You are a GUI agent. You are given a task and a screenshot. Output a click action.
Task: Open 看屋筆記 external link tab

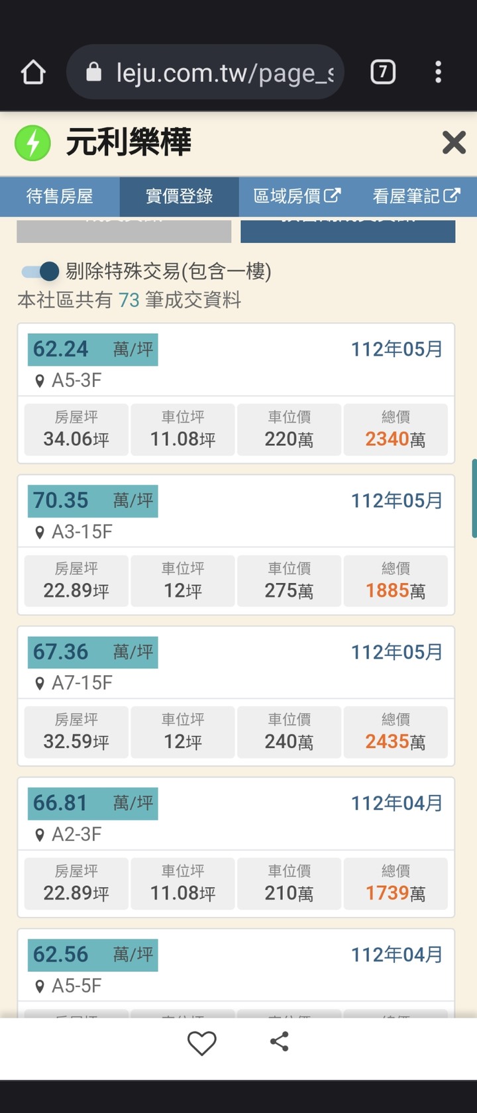(417, 196)
